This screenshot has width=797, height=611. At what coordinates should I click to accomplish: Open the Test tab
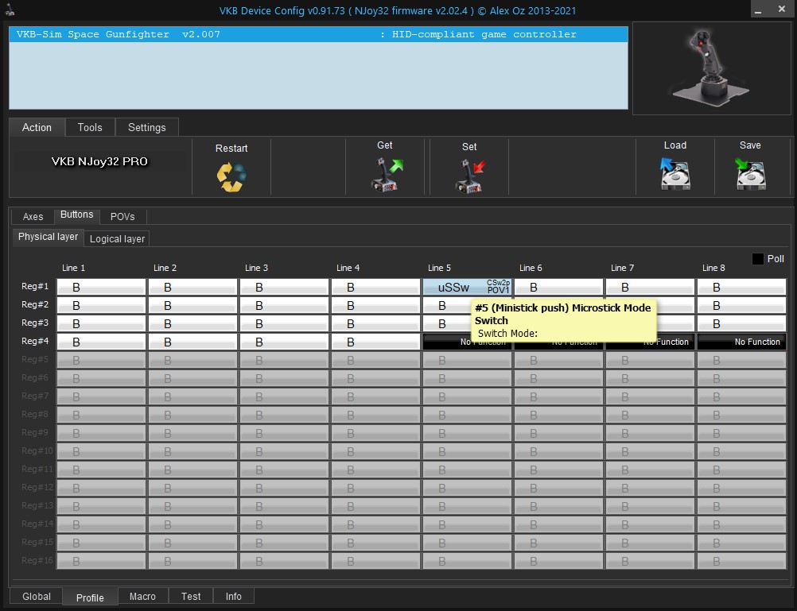point(191,596)
